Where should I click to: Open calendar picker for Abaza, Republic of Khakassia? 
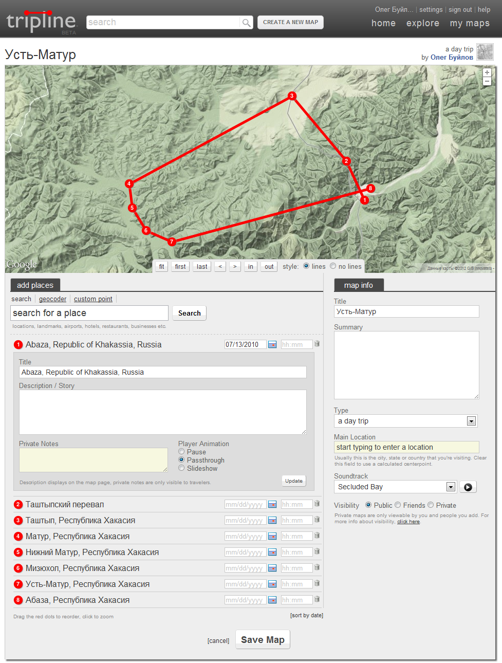tap(272, 344)
